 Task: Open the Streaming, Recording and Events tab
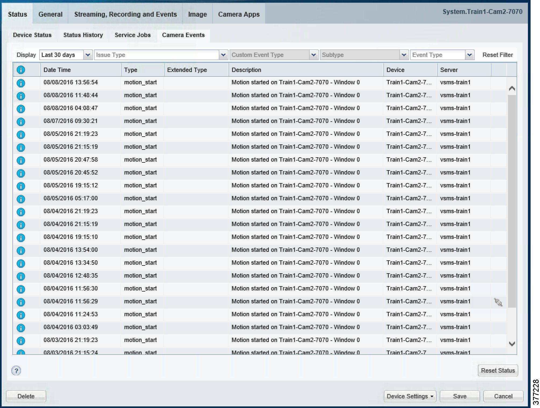tap(125, 14)
